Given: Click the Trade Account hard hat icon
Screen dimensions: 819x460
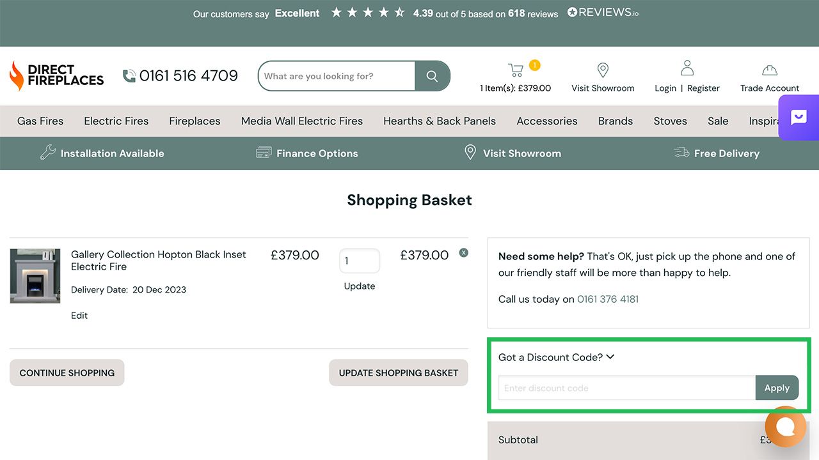Looking at the screenshot, I should (x=770, y=70).
